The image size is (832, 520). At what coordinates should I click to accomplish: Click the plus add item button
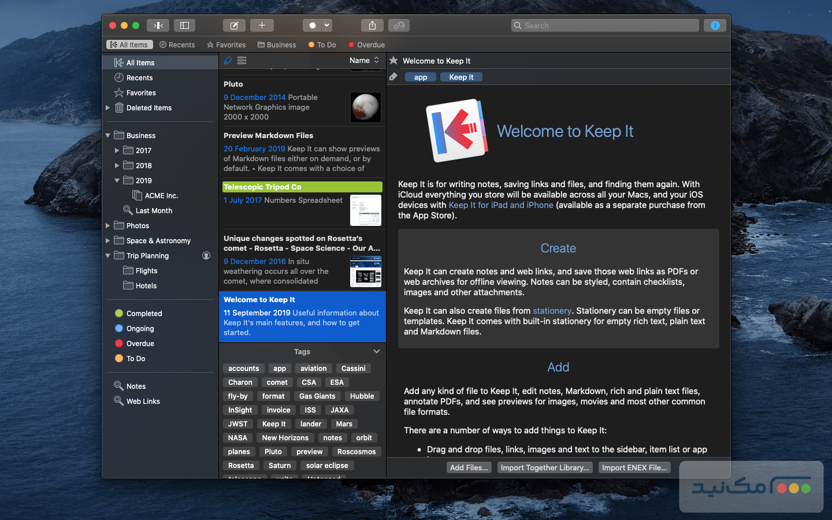[x=262, y=25]
